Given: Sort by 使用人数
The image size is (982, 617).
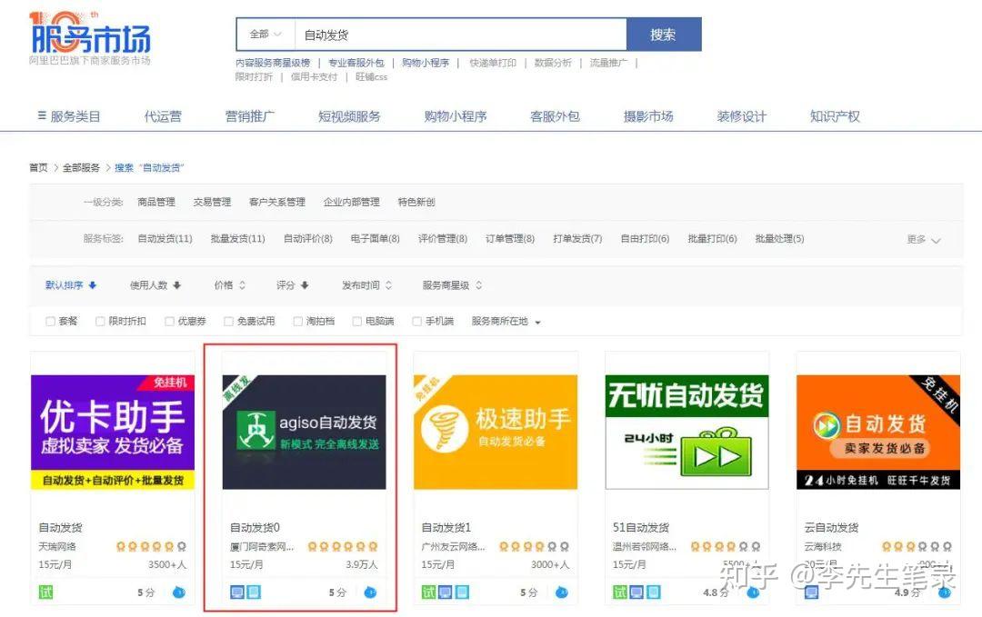Looking at the screenshot, I should point(155,285).
